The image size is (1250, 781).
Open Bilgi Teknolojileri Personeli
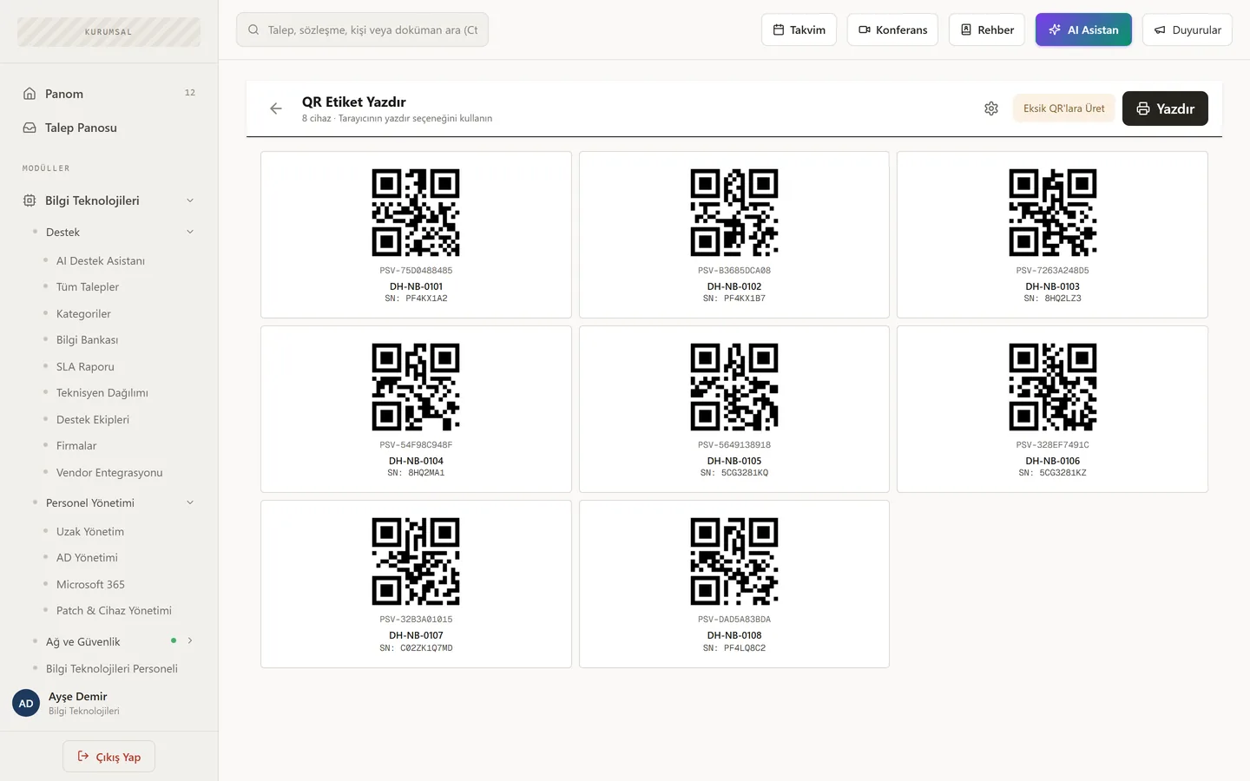click(x=112, y=669)
